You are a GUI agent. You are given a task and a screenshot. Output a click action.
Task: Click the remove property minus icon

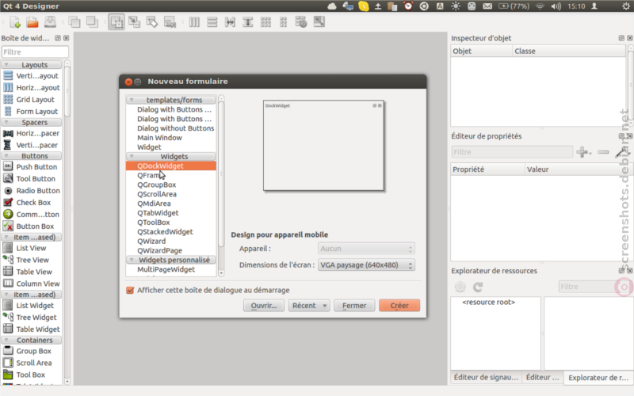(x=603, y=152)
